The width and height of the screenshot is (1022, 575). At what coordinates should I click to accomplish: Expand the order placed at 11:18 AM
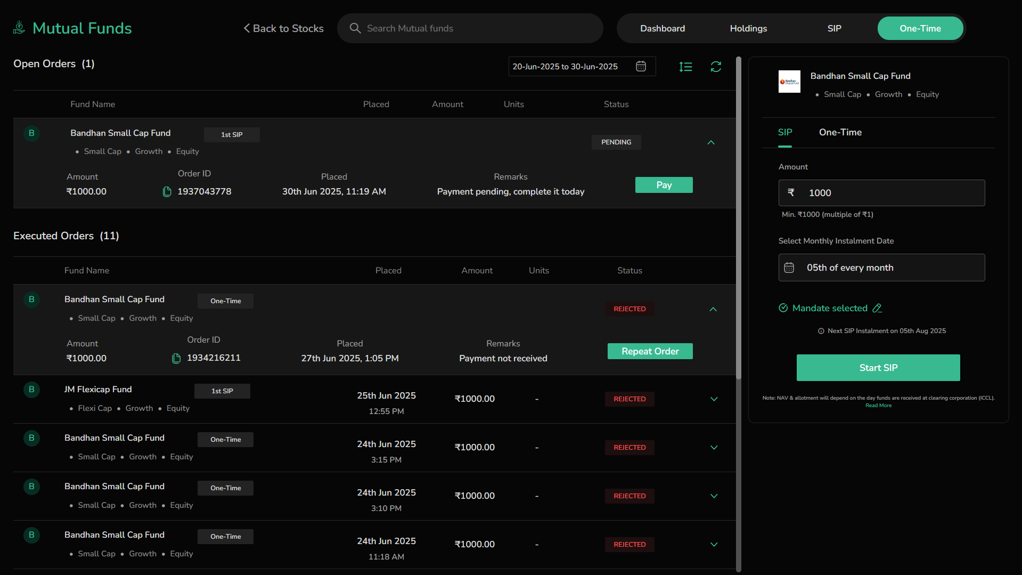714,545
